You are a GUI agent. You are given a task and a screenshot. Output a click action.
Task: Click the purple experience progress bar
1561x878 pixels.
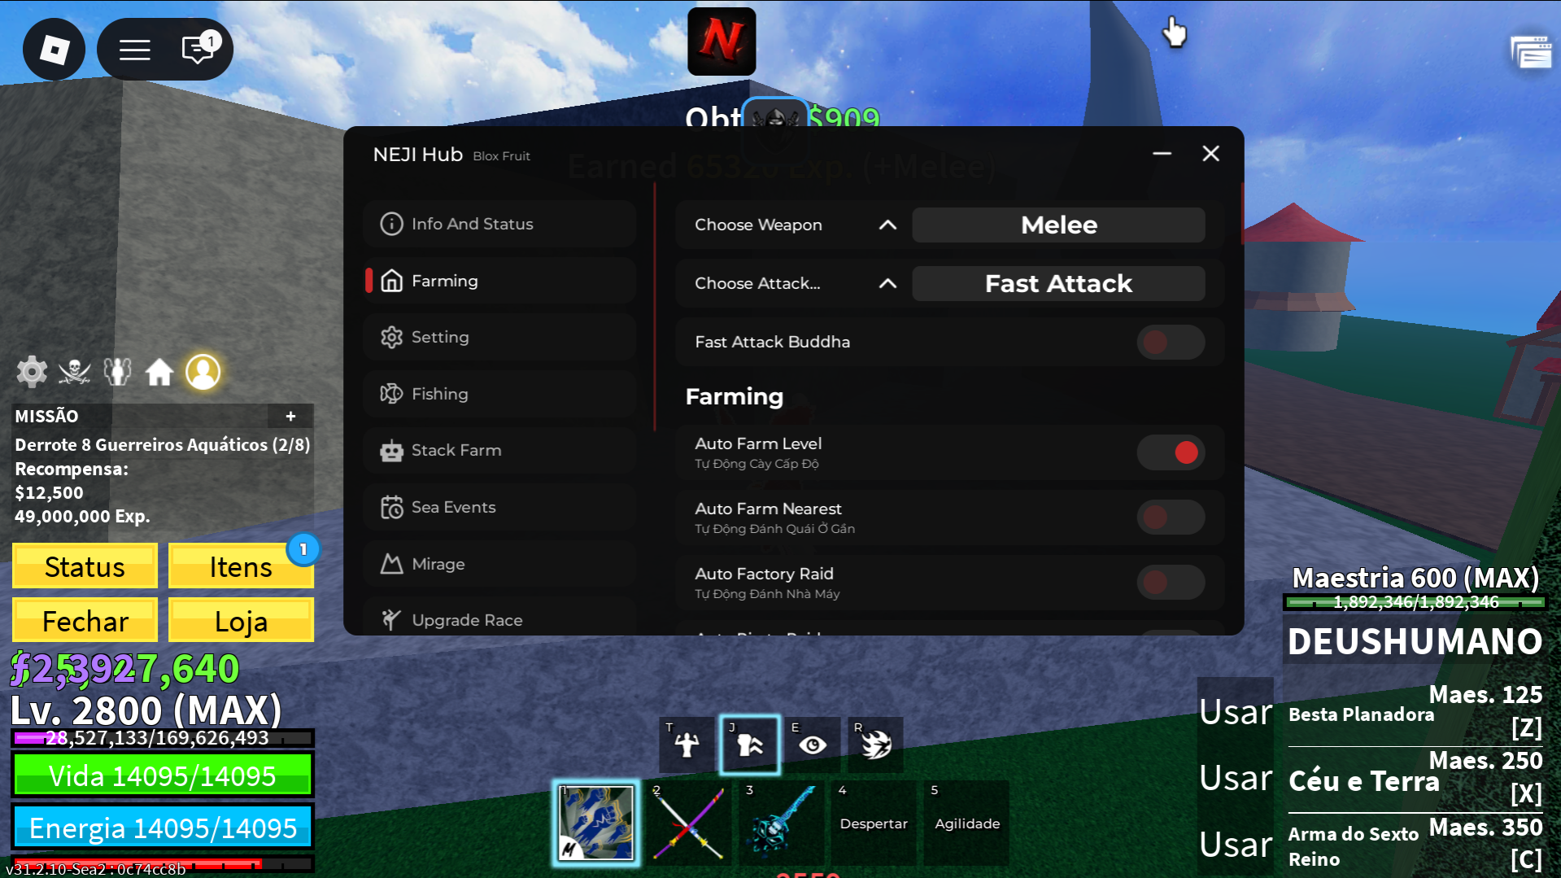(x=163, y=738)
